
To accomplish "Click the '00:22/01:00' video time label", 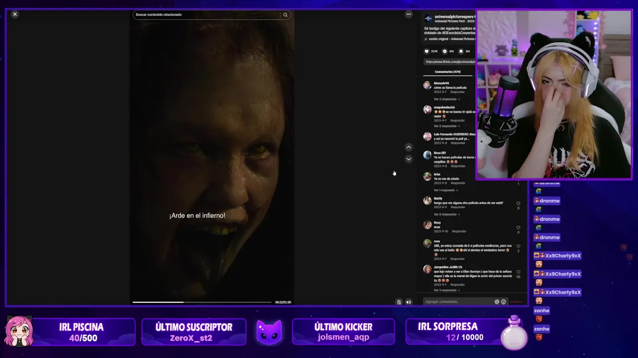I will coord(283,302).
